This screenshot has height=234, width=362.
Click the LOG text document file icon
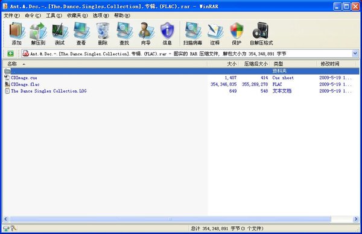[7, 91]
